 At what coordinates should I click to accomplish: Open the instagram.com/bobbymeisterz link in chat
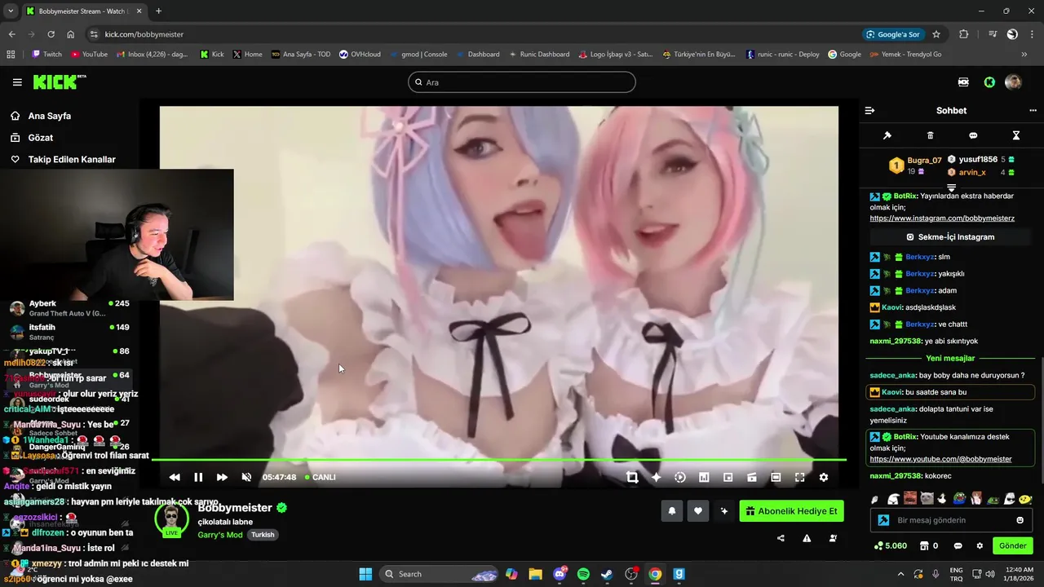942,218
